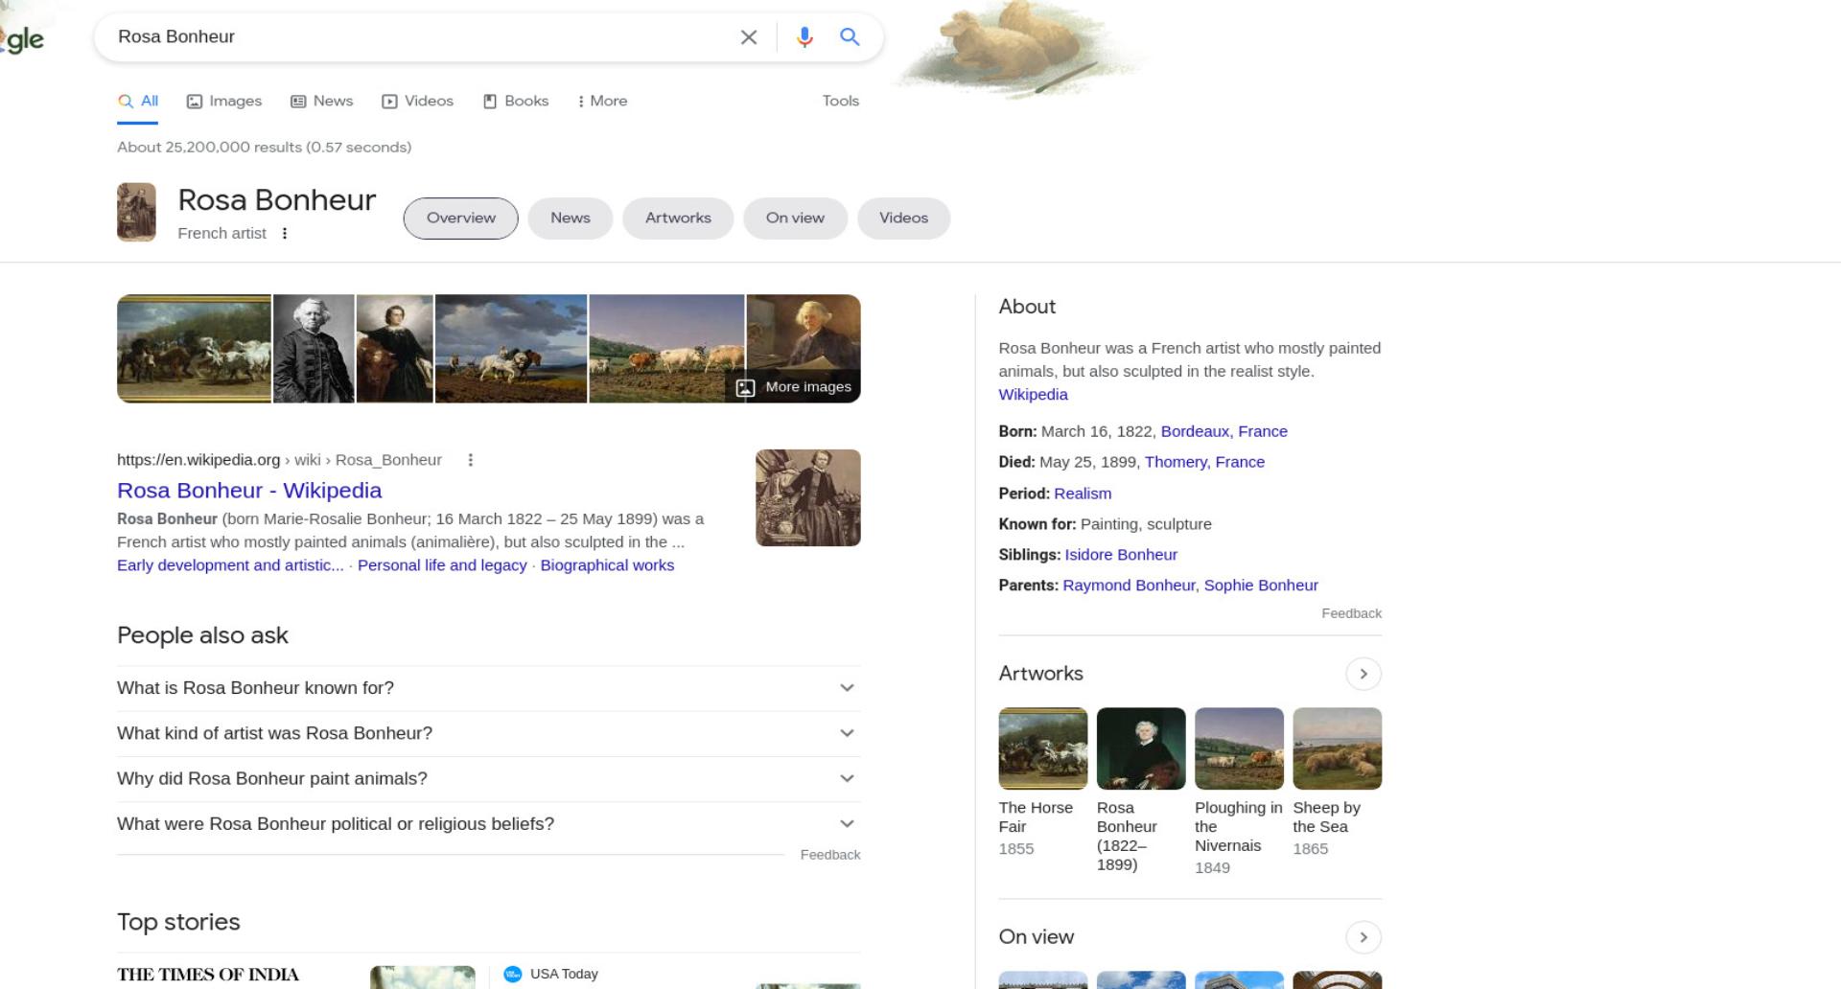This screenshot has width=1841, height=989.
Task: Open the Realism period link
Action: click(x=1083, y=494)
